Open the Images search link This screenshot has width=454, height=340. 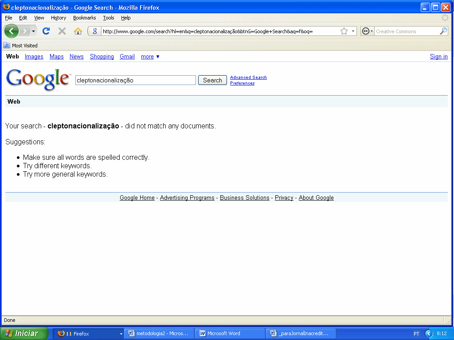34,56
